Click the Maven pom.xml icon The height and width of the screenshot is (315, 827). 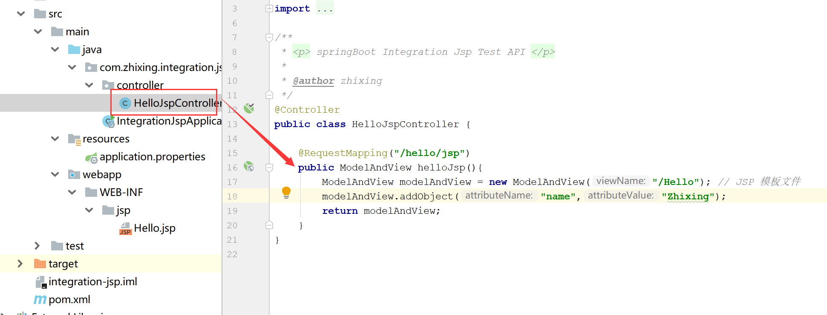tap(40, 300)
